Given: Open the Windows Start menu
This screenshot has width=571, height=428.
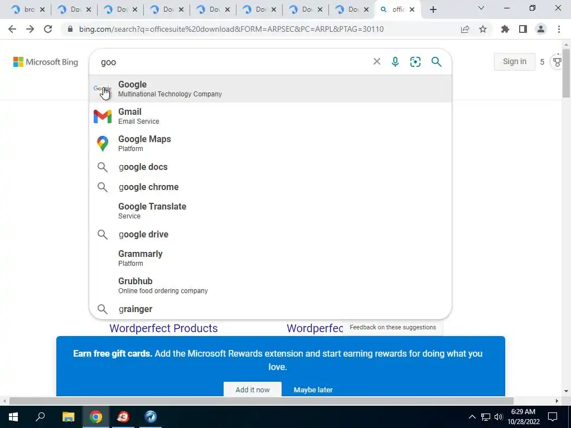Looking at the screenshot, I should [13, 417].
